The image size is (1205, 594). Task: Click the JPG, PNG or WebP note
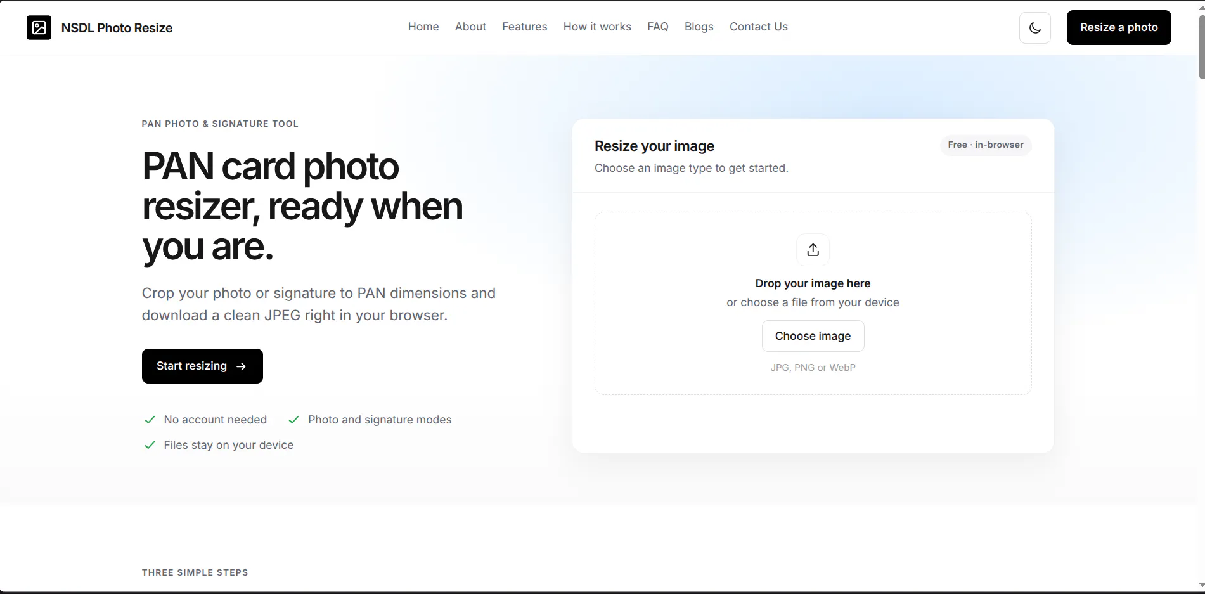pyautogui.click(x=813, y=368)
